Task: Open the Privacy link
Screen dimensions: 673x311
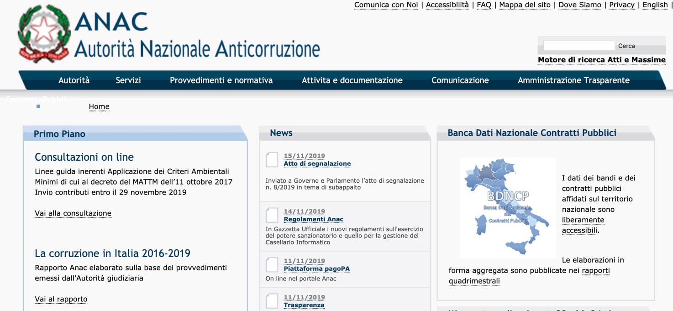Action: [x=622, y=5]
